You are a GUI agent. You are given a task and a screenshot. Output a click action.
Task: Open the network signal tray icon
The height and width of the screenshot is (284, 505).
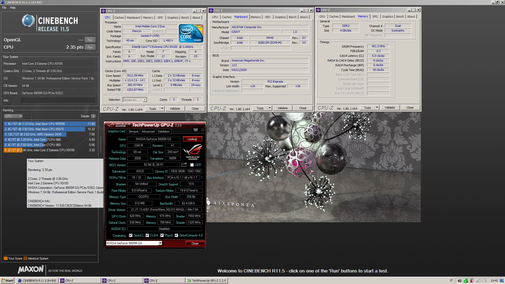click(x=478, y=281)
